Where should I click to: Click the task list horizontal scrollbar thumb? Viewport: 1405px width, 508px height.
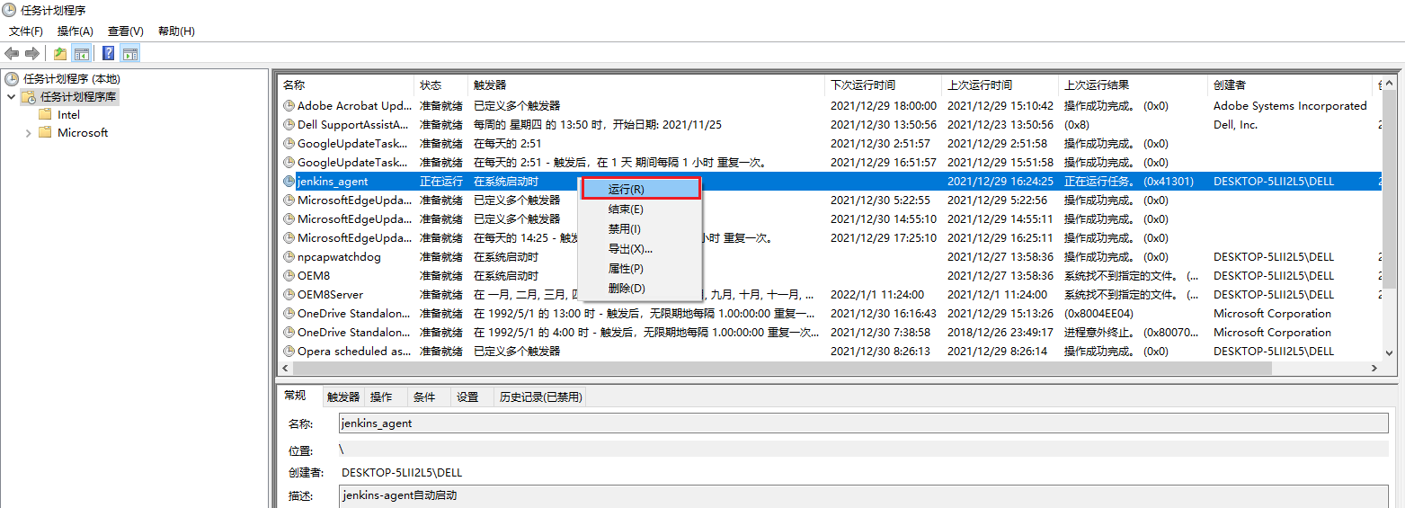[782, 369]
